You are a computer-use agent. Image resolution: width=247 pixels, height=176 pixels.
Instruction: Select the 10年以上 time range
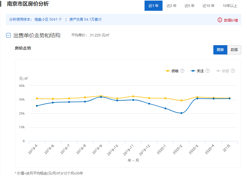(230, 6)
